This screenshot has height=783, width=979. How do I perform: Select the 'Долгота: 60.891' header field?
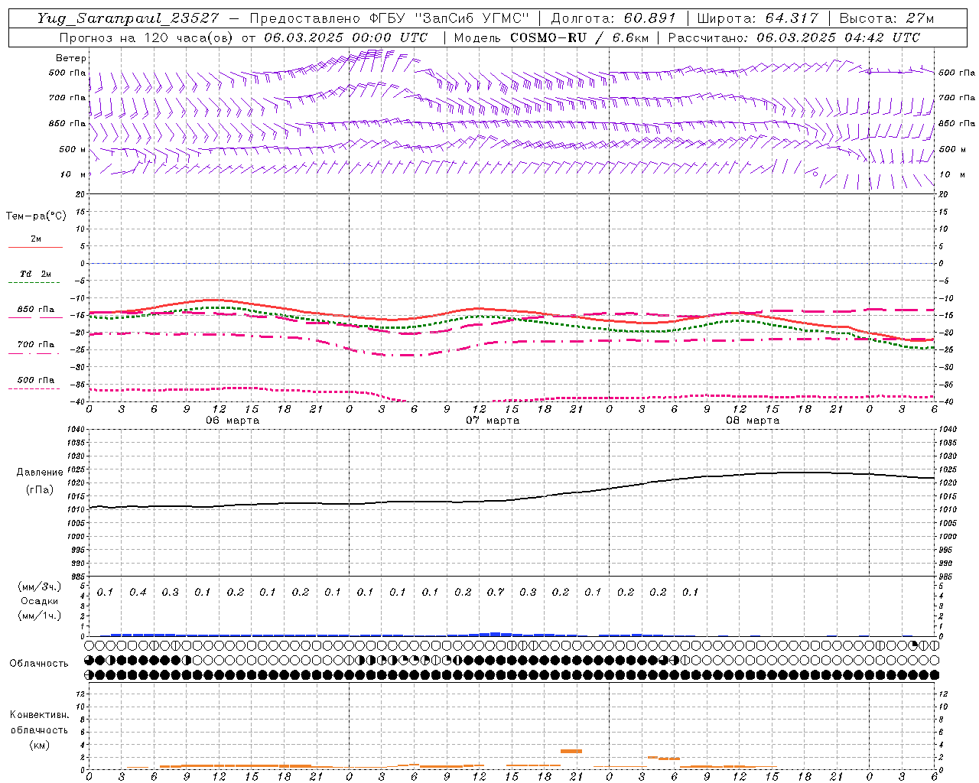pos(613,18)
